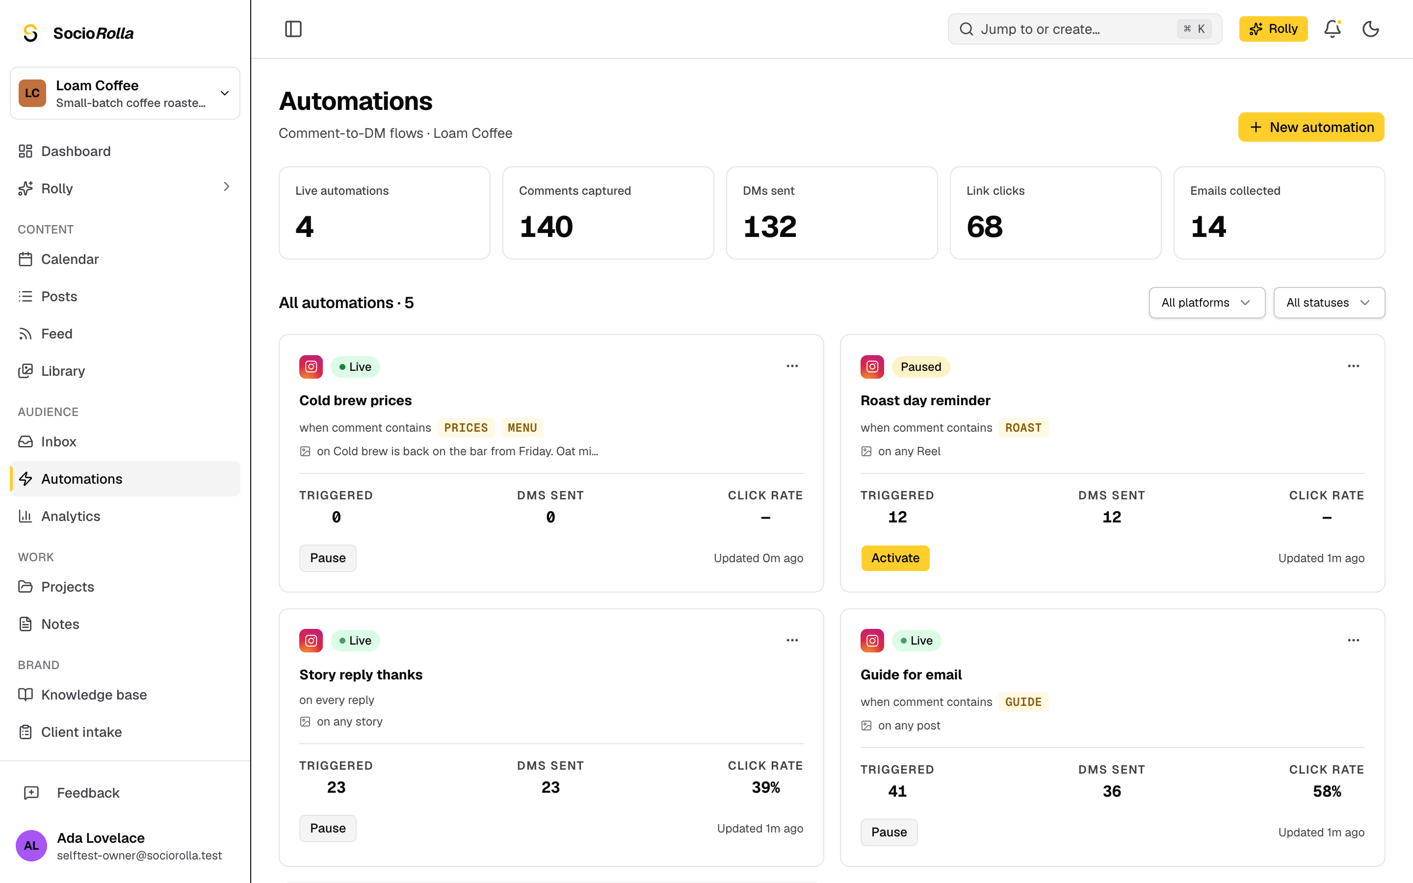Open the more options menu on the Guide for email card

[1353, 640]
